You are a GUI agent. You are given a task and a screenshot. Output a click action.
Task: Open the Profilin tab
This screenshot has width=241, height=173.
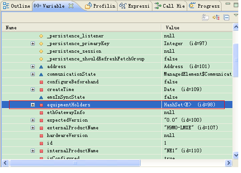pyautogui.click(x=100, y=6)
